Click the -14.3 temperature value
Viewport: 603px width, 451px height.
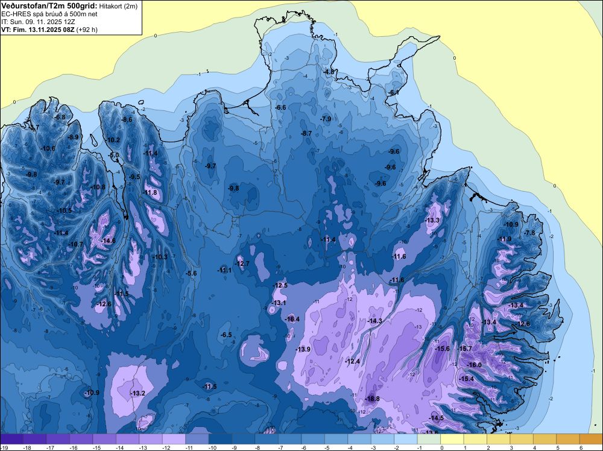[x=374, y=321]
